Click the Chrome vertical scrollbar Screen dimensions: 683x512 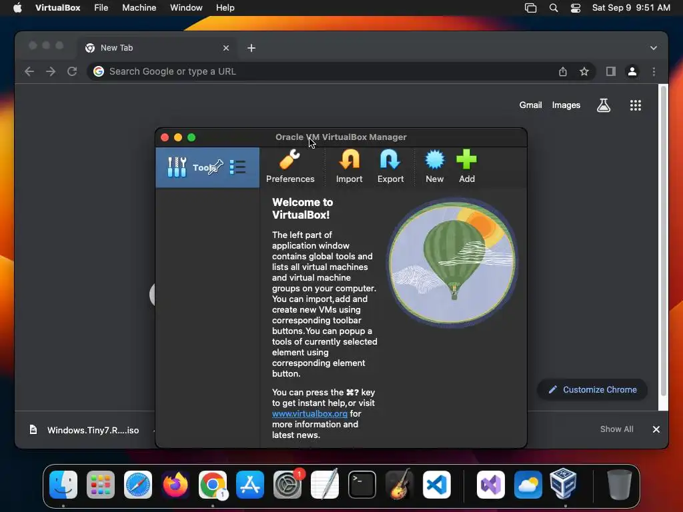(664, 239)
